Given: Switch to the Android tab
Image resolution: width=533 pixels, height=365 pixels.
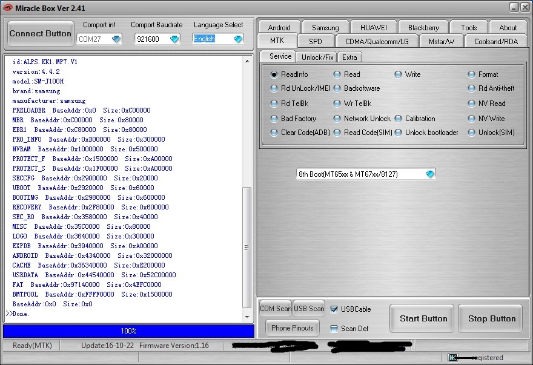Looking at the screenshot, I should (279, 27).
